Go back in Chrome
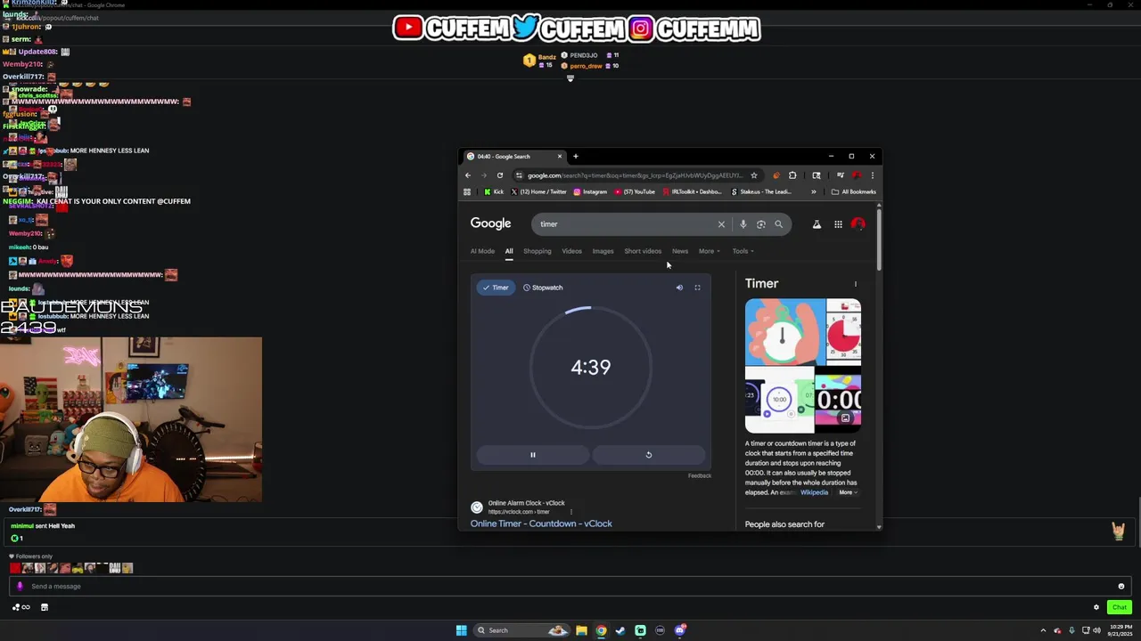1141x641 pixels. pos(467,175)
